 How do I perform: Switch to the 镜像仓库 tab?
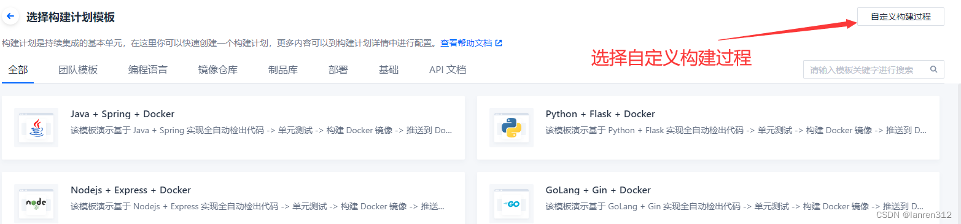click(x=218, y=70)
